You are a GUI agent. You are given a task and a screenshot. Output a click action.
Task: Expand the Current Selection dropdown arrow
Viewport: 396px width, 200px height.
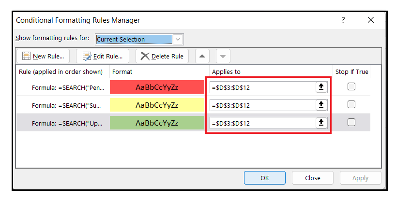point(178,40)
